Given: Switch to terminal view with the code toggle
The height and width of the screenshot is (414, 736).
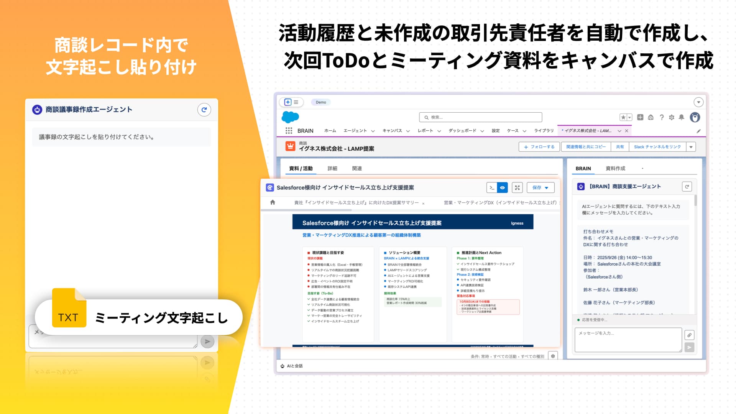Looking at the screenshot, I should (x=492, y=187).
